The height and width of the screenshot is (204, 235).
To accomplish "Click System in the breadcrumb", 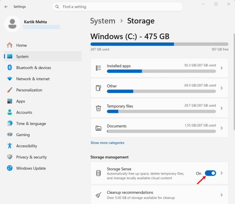I will pyautogui.click(x=103, y=21).
